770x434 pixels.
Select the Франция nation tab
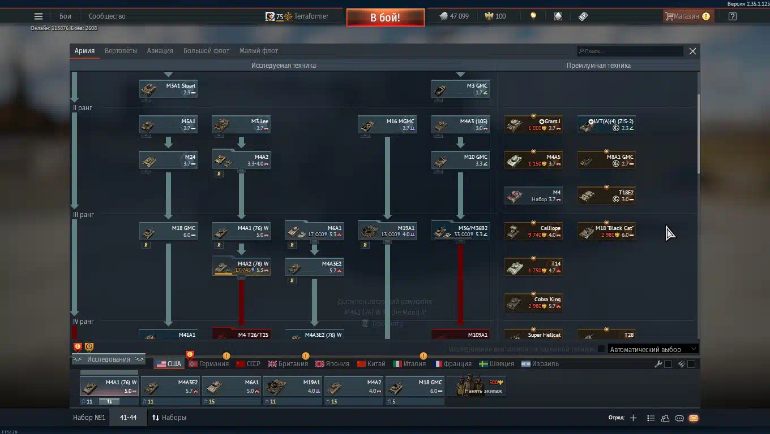452,364
